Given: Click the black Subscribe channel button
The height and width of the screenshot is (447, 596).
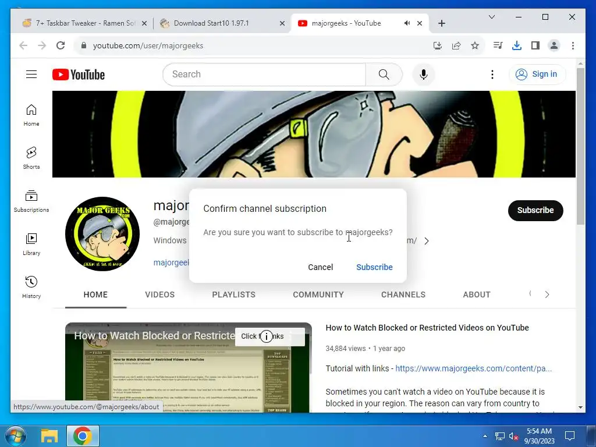Looking at the screenshot, I should click(x=535, y=210).
